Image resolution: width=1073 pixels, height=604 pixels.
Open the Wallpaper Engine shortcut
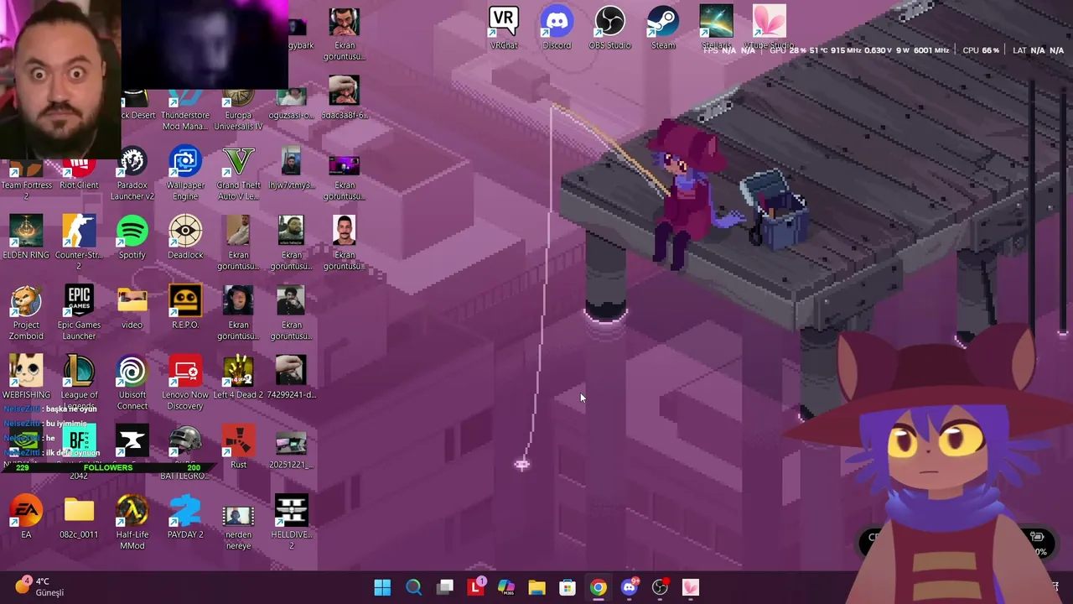pos(185,174)
